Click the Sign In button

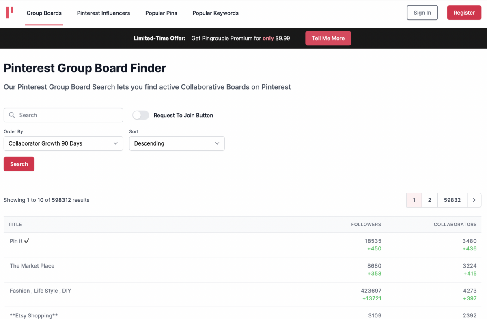click(x=422, y=13)
